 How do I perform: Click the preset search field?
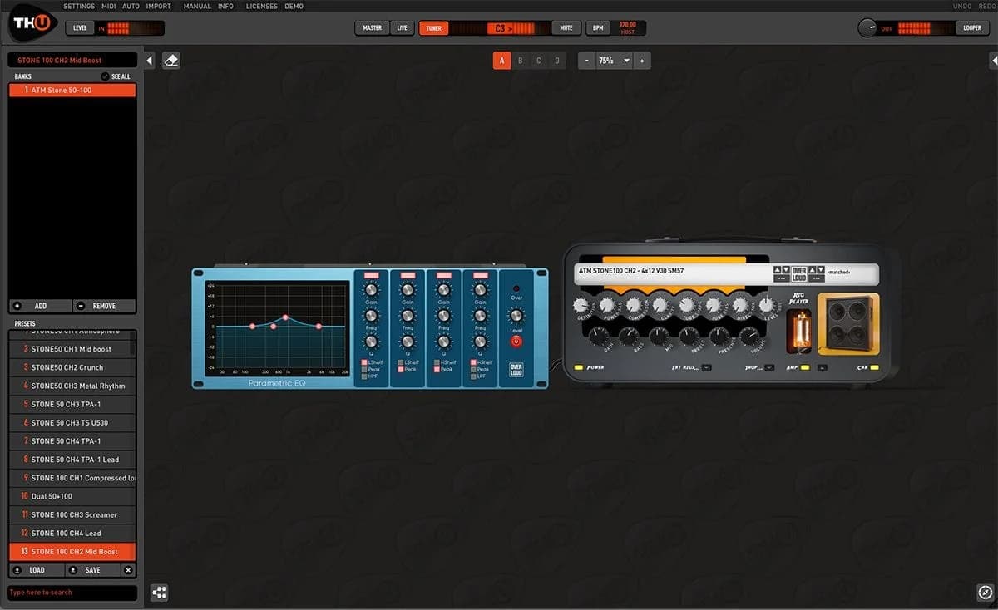coord(72,593)
